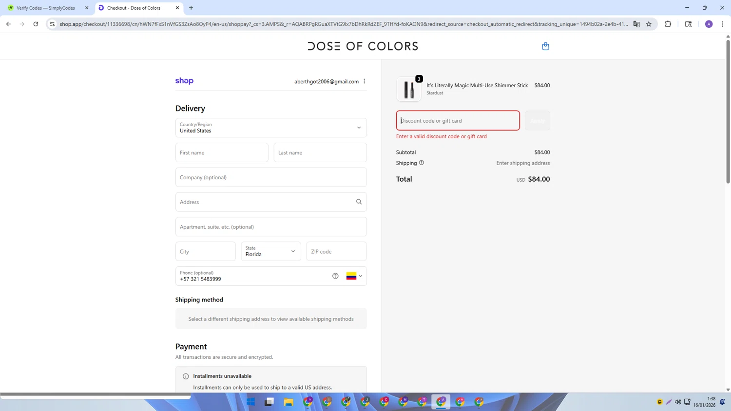View site information icon in address bar
The height and width of the screenshot is (411, 731).
(x=52, y=24)
